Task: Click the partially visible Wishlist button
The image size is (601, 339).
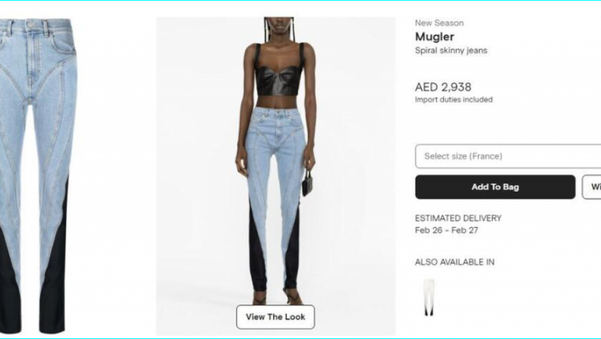Action: coord(591,187)
